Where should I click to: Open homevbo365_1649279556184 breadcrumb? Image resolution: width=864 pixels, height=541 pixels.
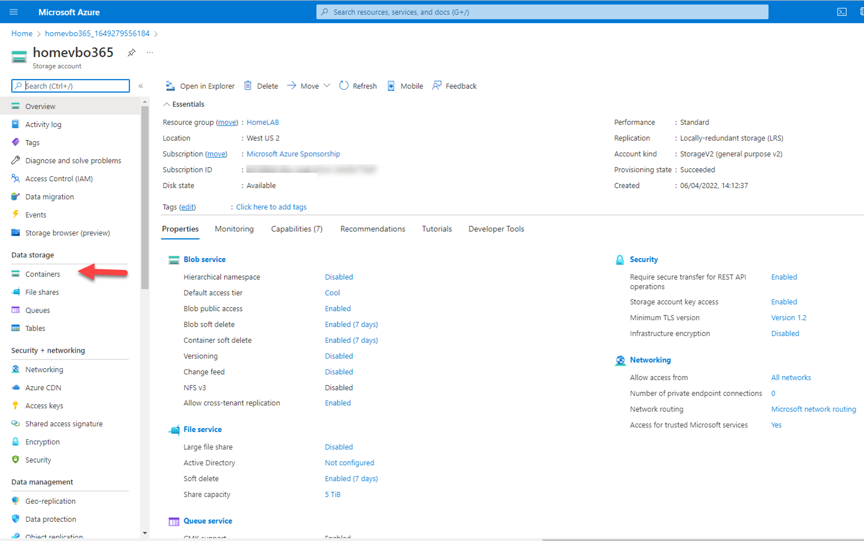coord(97,33)
